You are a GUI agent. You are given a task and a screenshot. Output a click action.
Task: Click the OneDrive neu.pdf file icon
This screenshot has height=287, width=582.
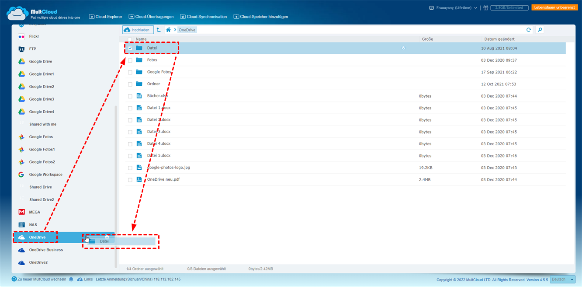click(139, 179)
